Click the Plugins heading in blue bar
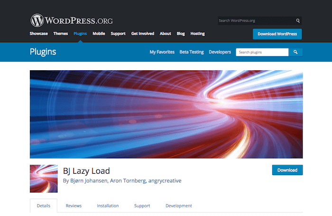 click(43, 52)
